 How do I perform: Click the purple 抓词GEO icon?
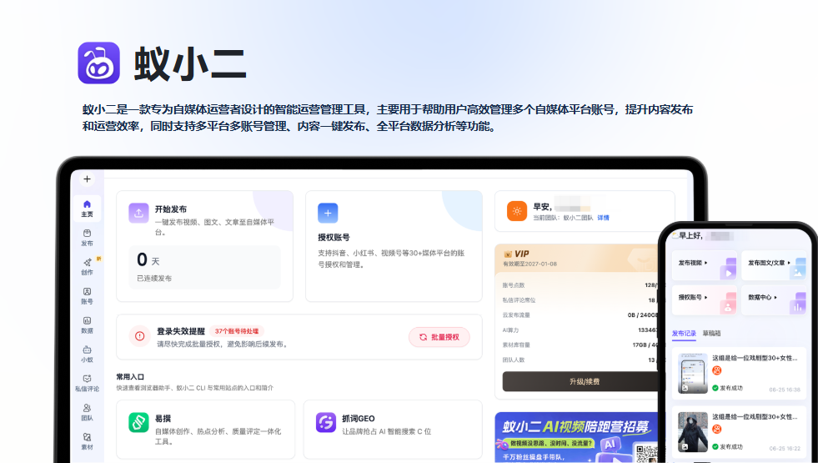(x=326, y=422)
